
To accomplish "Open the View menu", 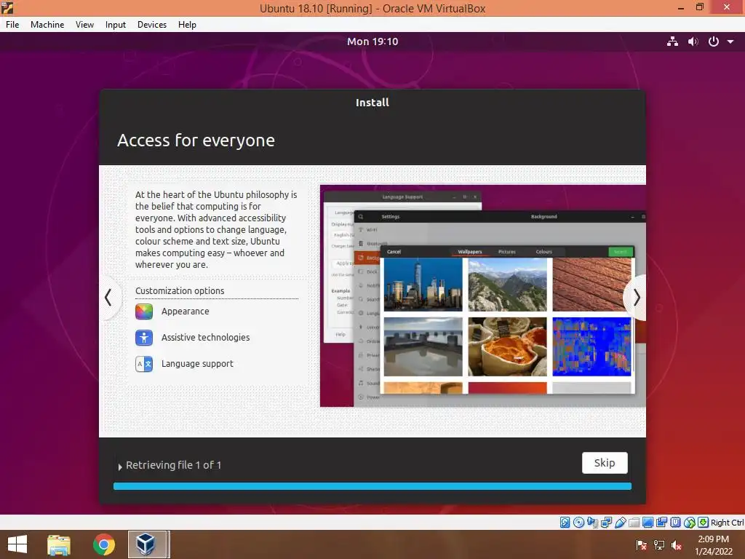I will [84, 25].
